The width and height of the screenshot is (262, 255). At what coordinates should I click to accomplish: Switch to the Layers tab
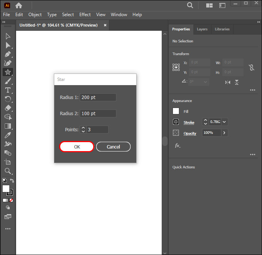(202, 29)
